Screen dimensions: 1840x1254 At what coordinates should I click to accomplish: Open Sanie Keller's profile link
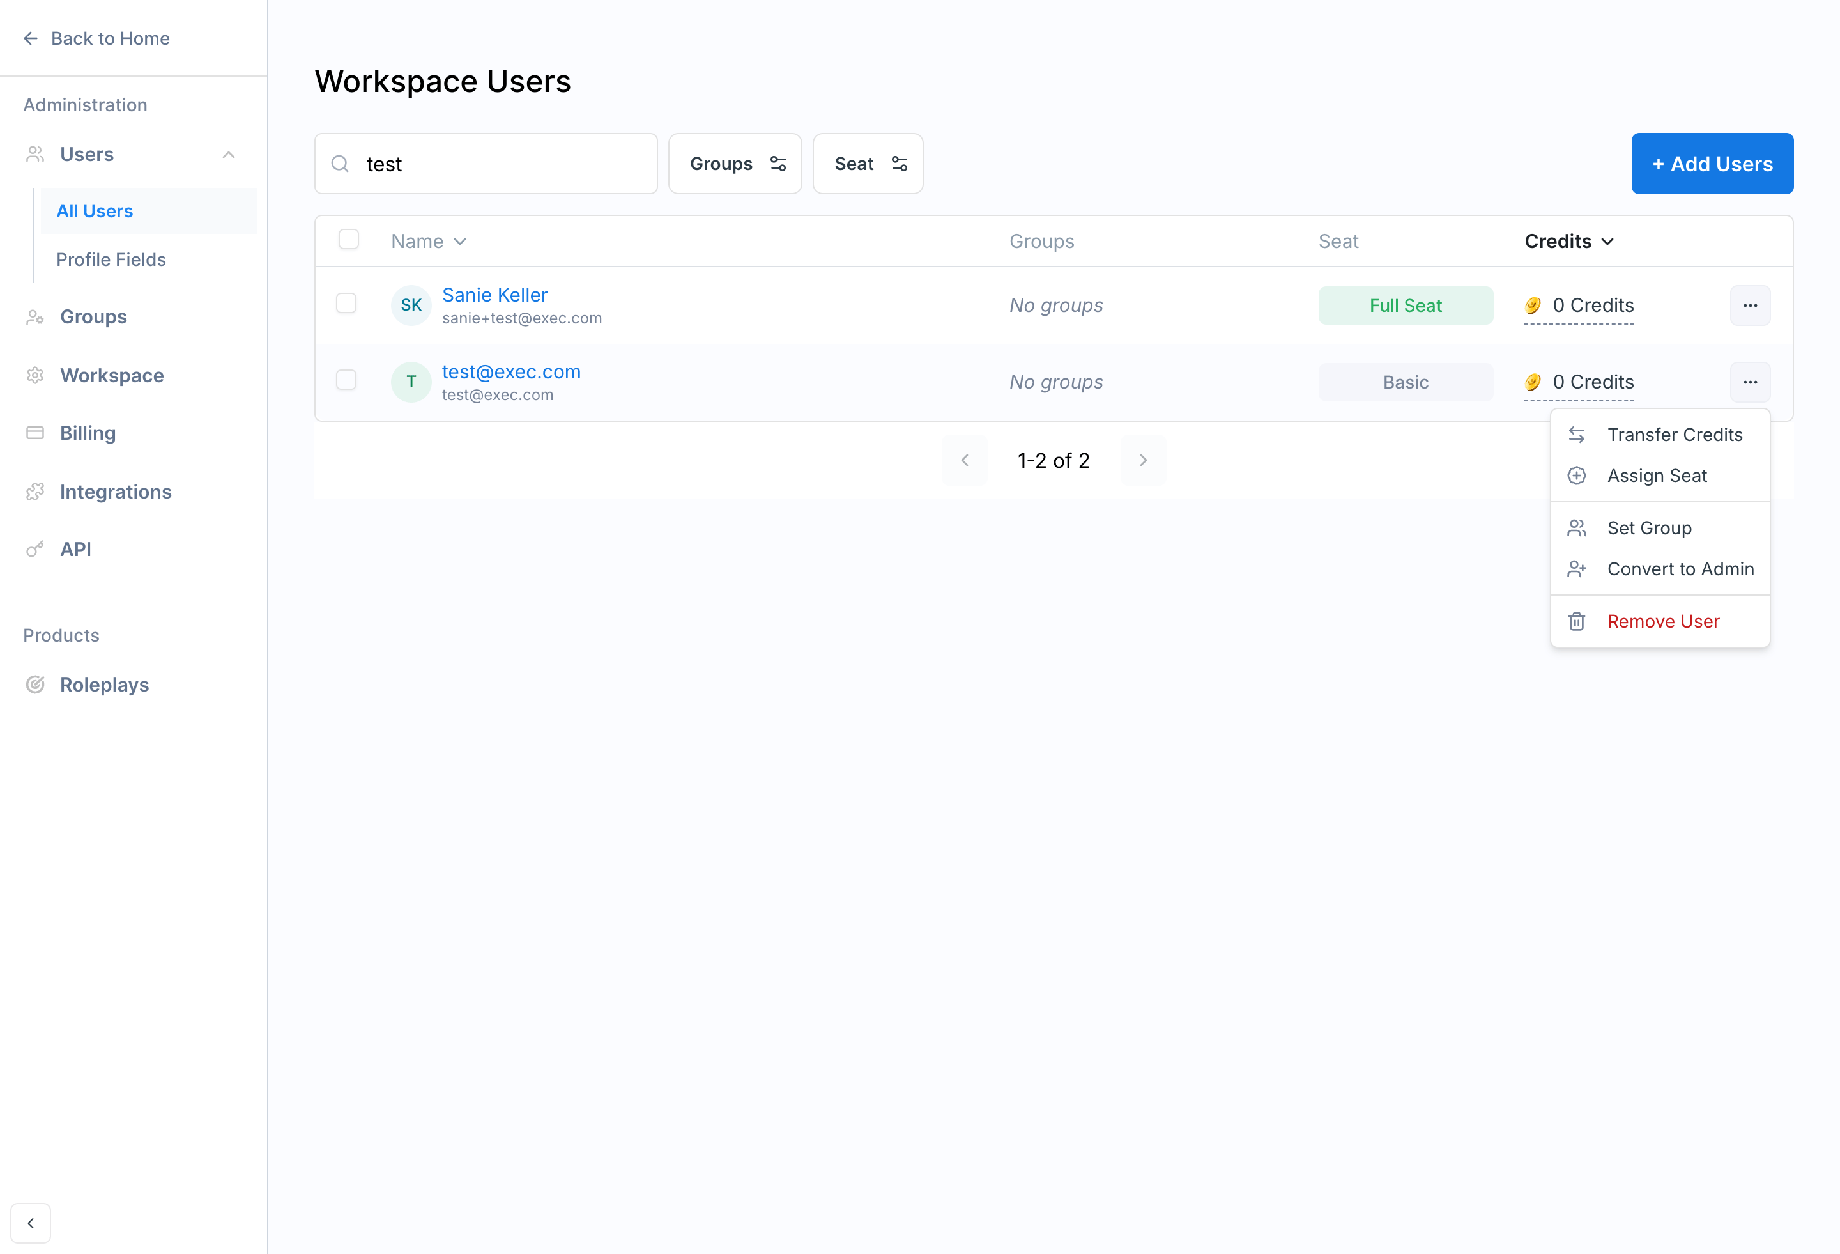click(x=495, y=295)
